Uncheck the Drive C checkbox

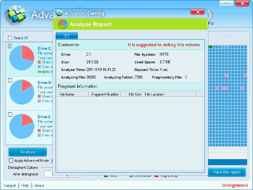pyautogui.click(x=10, y=46)
